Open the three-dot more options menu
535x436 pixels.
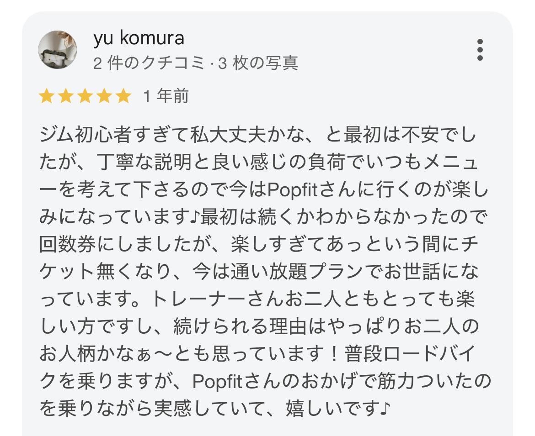coord(480,50)
